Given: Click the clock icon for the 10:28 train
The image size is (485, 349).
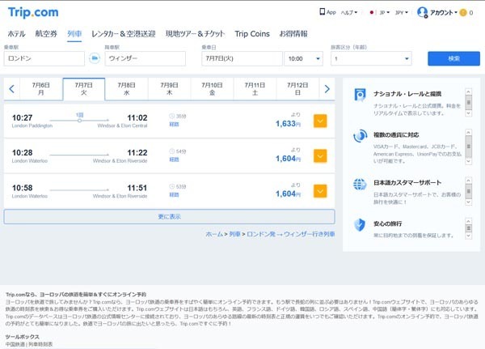Looking at the screenshot, I should [171, 151].
